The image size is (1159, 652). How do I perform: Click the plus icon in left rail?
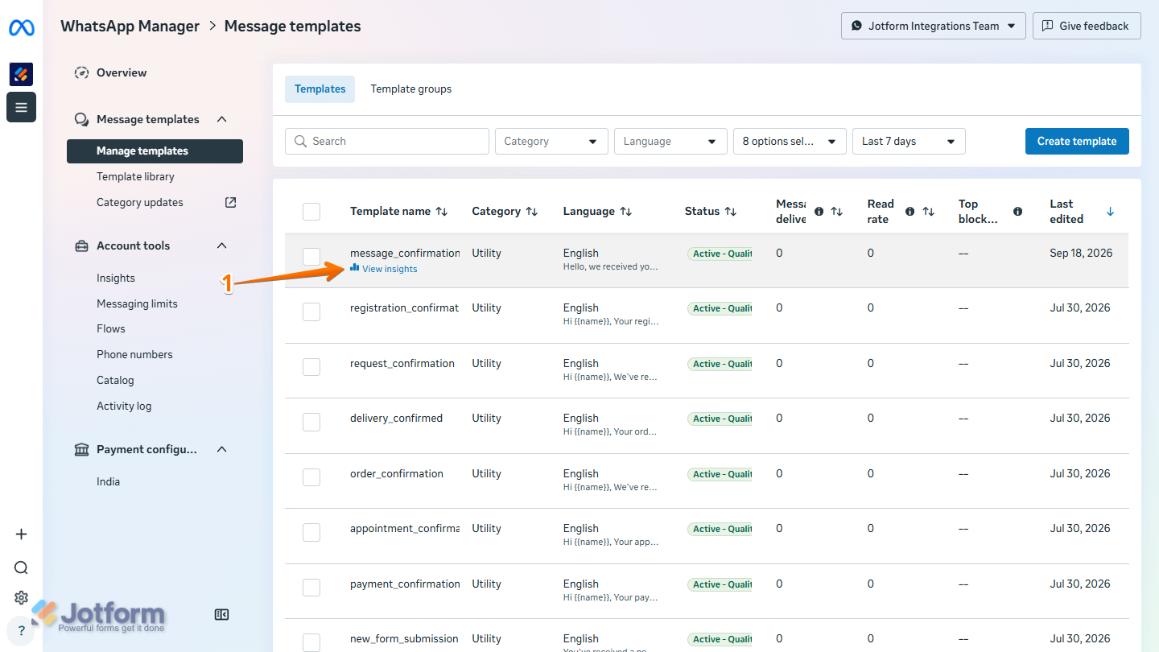pos(21,534)
